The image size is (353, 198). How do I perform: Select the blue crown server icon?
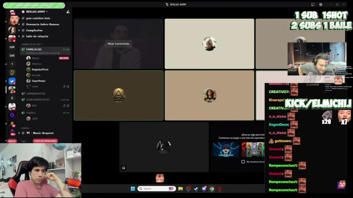tap(12, 81)
